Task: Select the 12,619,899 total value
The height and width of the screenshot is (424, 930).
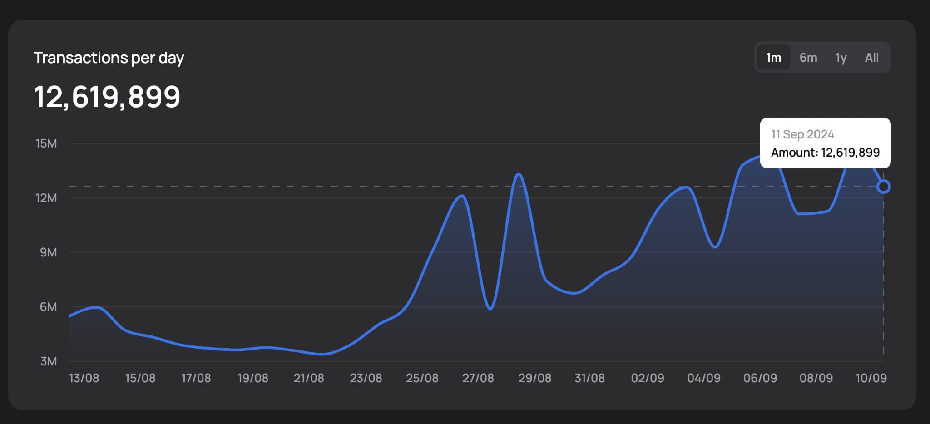Action: (107, 95)
